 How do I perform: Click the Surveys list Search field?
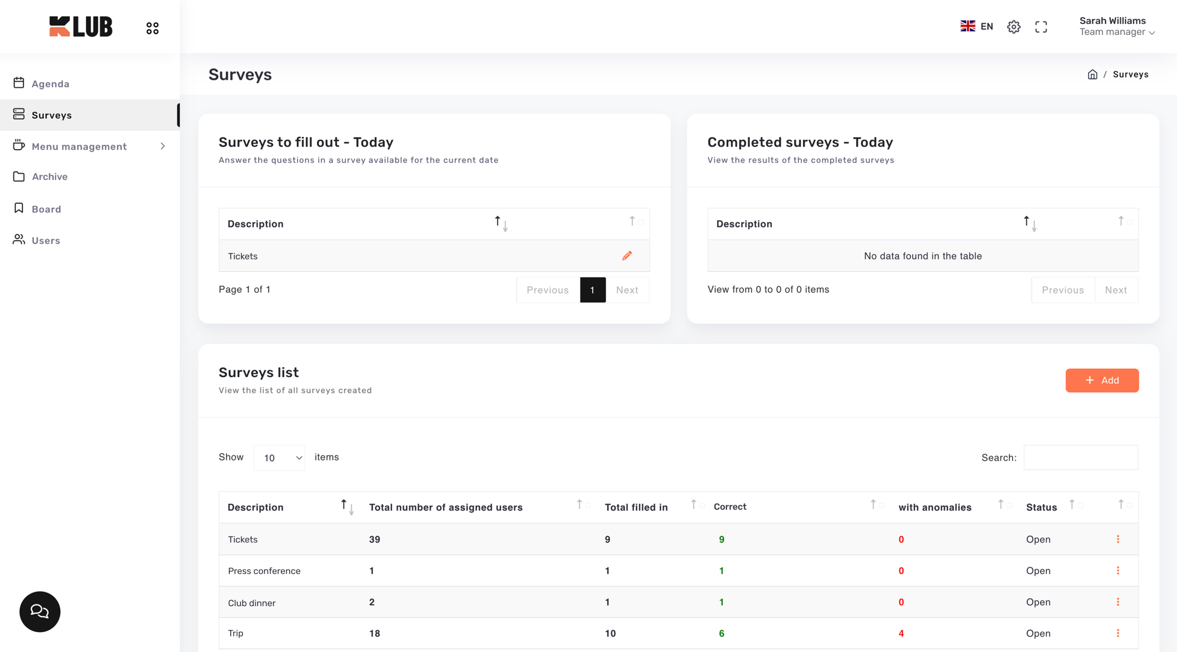tap(1080, 457)
